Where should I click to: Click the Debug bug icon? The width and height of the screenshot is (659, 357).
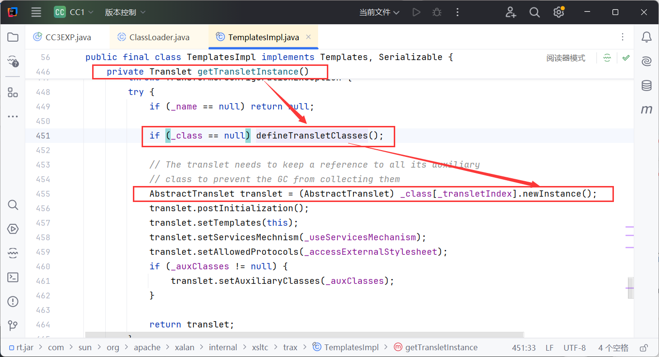[437, 13]
